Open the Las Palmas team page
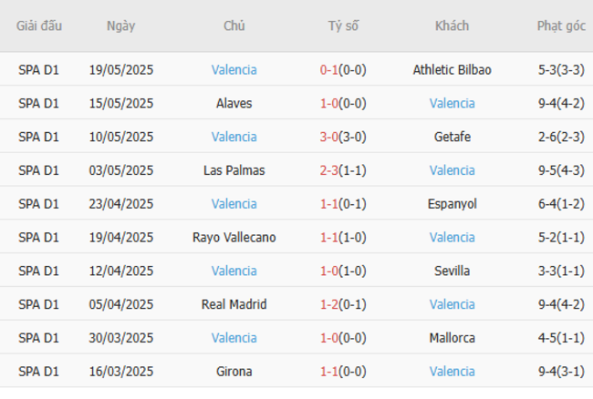Image resolution: width=593 pixels, height=399 pixels. [234, 170]
